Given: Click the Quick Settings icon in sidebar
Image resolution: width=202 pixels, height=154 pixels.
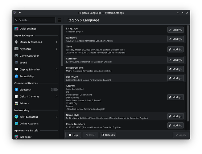Looking at the screenshot, I should (x=17, y=29).
